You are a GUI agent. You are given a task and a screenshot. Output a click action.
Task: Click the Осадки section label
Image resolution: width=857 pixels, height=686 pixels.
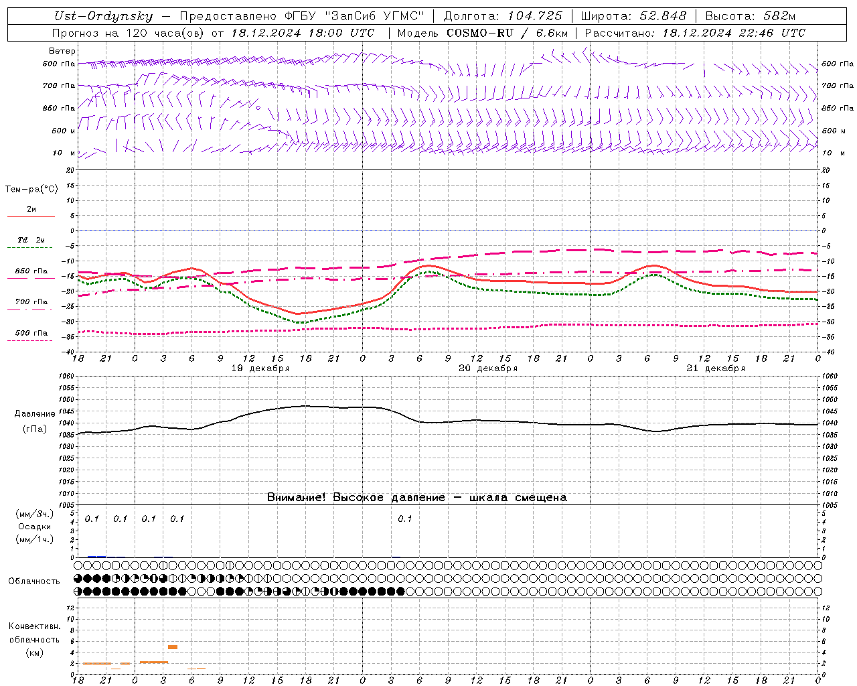pyautogui.click(x=35, y=527)
